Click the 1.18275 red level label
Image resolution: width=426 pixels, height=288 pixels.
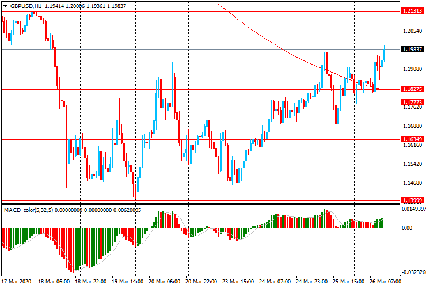point(412,89)
